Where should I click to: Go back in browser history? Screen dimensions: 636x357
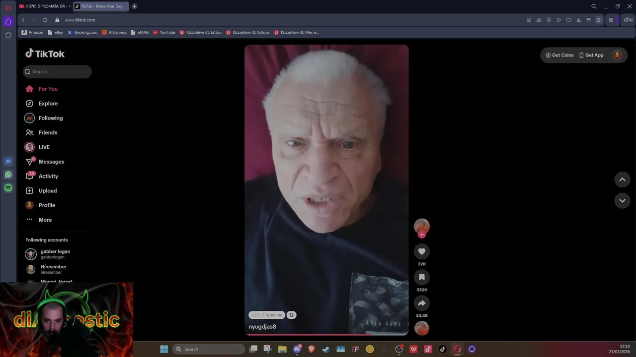23,20
